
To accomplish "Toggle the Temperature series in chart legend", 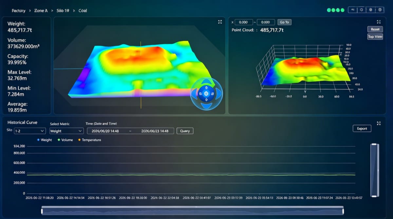I will pos(89,140).
